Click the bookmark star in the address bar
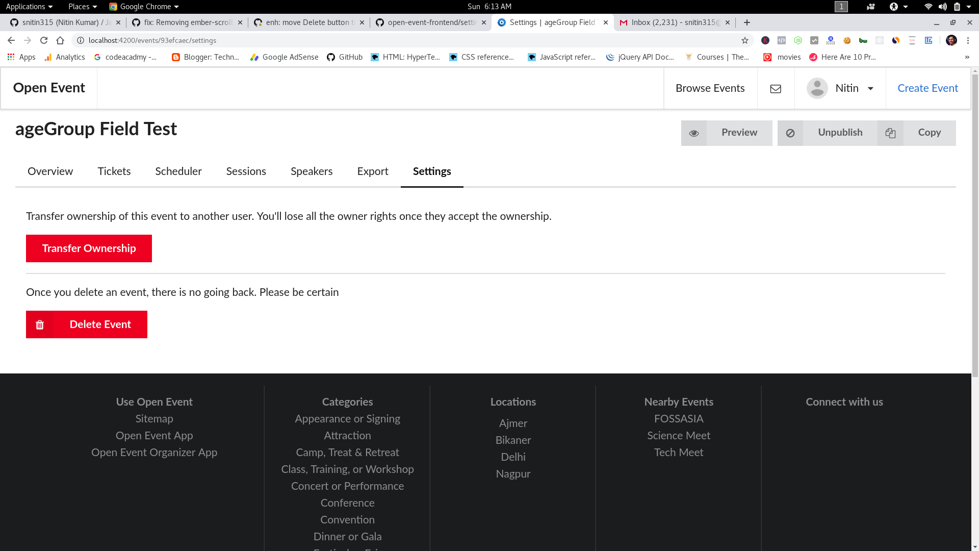 745,40
